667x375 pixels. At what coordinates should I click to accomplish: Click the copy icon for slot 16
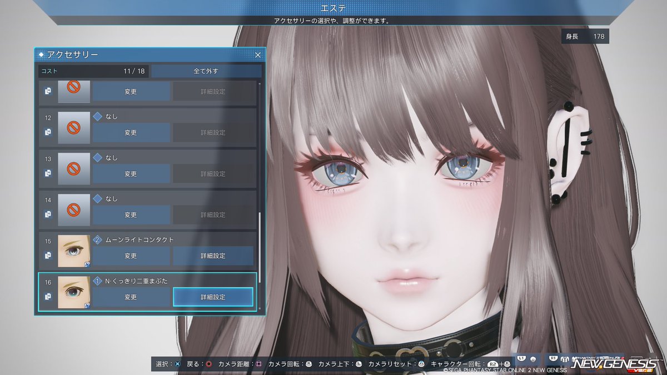click(48, 297)
